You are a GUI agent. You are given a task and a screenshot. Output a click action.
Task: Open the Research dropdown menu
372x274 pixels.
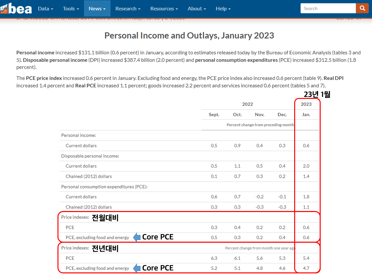[128, 8]
